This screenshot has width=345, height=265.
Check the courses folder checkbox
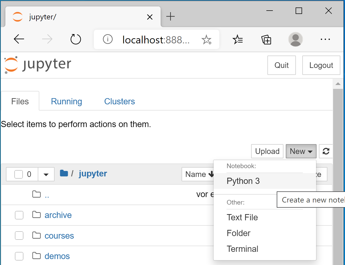19,236
